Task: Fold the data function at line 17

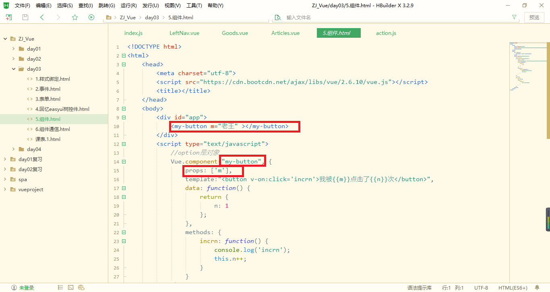Action: point(124,188)
